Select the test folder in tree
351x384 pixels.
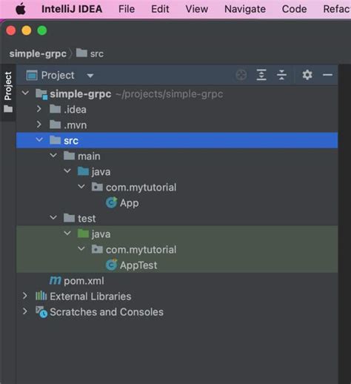click(87, 219)
